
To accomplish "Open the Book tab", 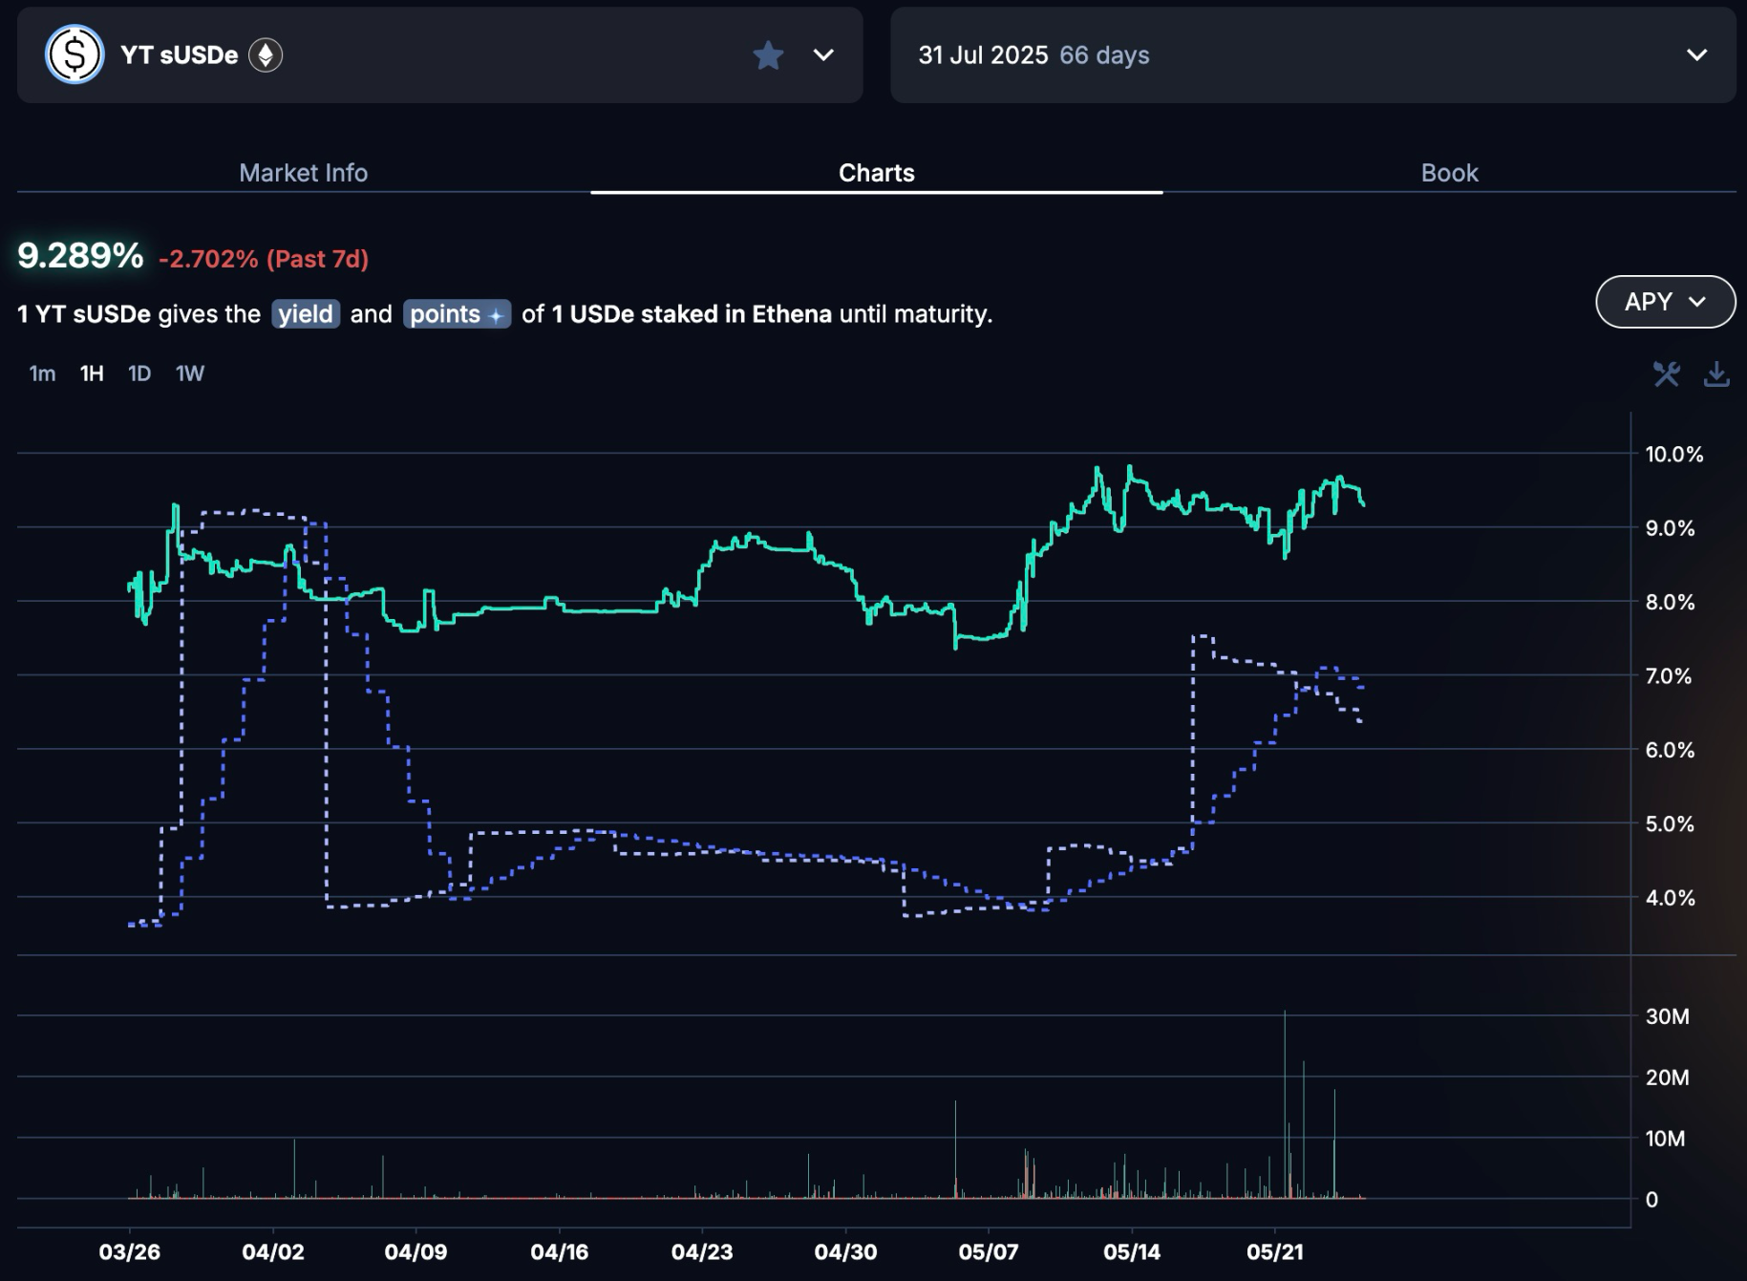I will click(1449, 173).
